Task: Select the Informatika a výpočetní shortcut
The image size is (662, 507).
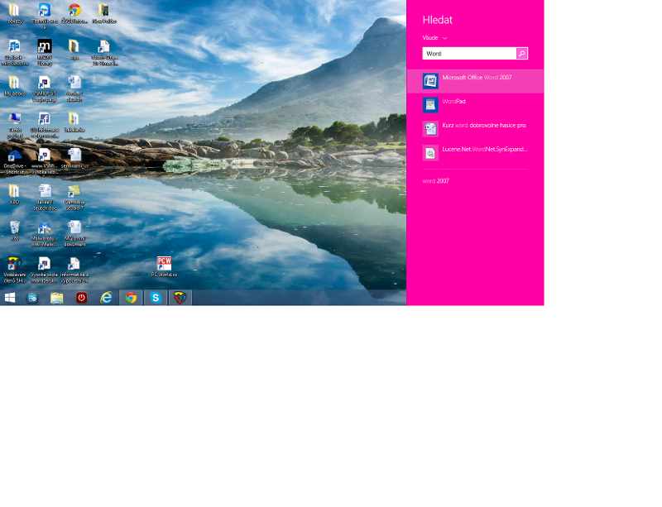Action: pos(74,270)
